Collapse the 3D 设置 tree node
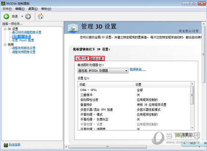 5,29
